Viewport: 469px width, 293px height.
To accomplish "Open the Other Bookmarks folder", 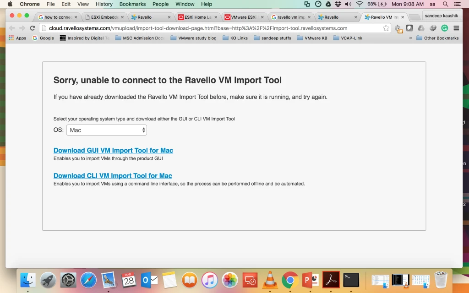I will pyautogui.click(x=437, y=38).
